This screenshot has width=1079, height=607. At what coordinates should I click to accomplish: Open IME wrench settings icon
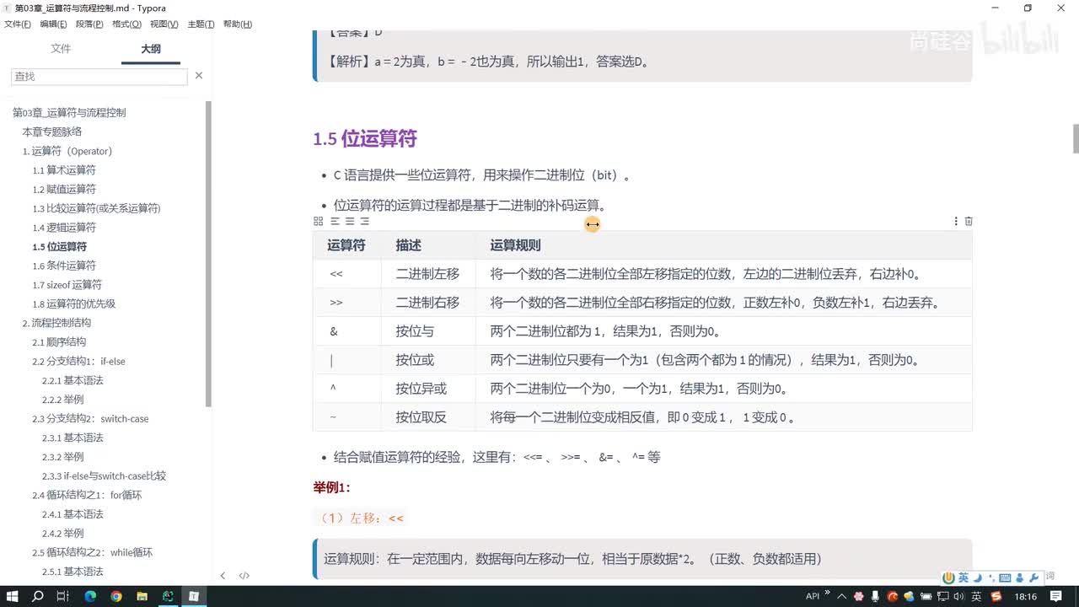(x=1033, y=577)
